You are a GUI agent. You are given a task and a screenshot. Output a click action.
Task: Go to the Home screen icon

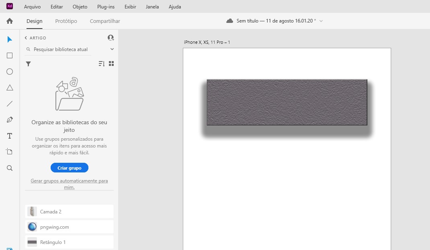[x=10, y=21]
